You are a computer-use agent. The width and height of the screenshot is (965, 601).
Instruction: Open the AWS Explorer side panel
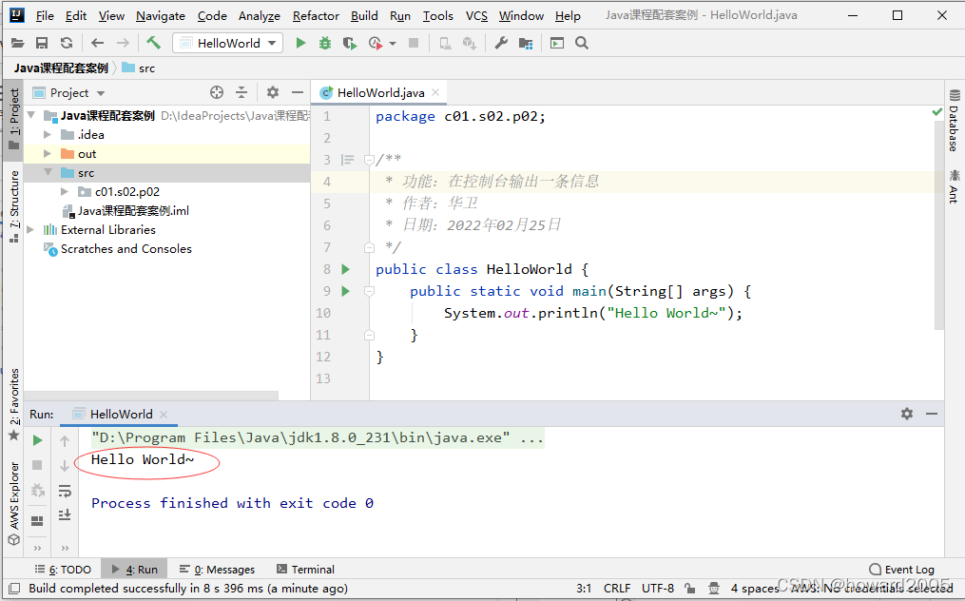pos(14,503)
